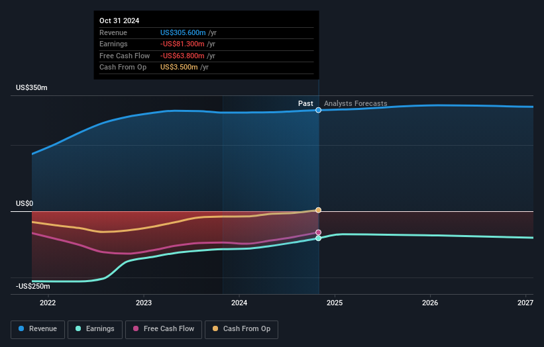Click the -US$63.800m free cash flow value

click(182, 56)
